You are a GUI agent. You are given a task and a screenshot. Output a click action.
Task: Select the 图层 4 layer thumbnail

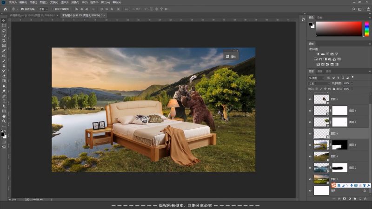[x=321, y=157]
